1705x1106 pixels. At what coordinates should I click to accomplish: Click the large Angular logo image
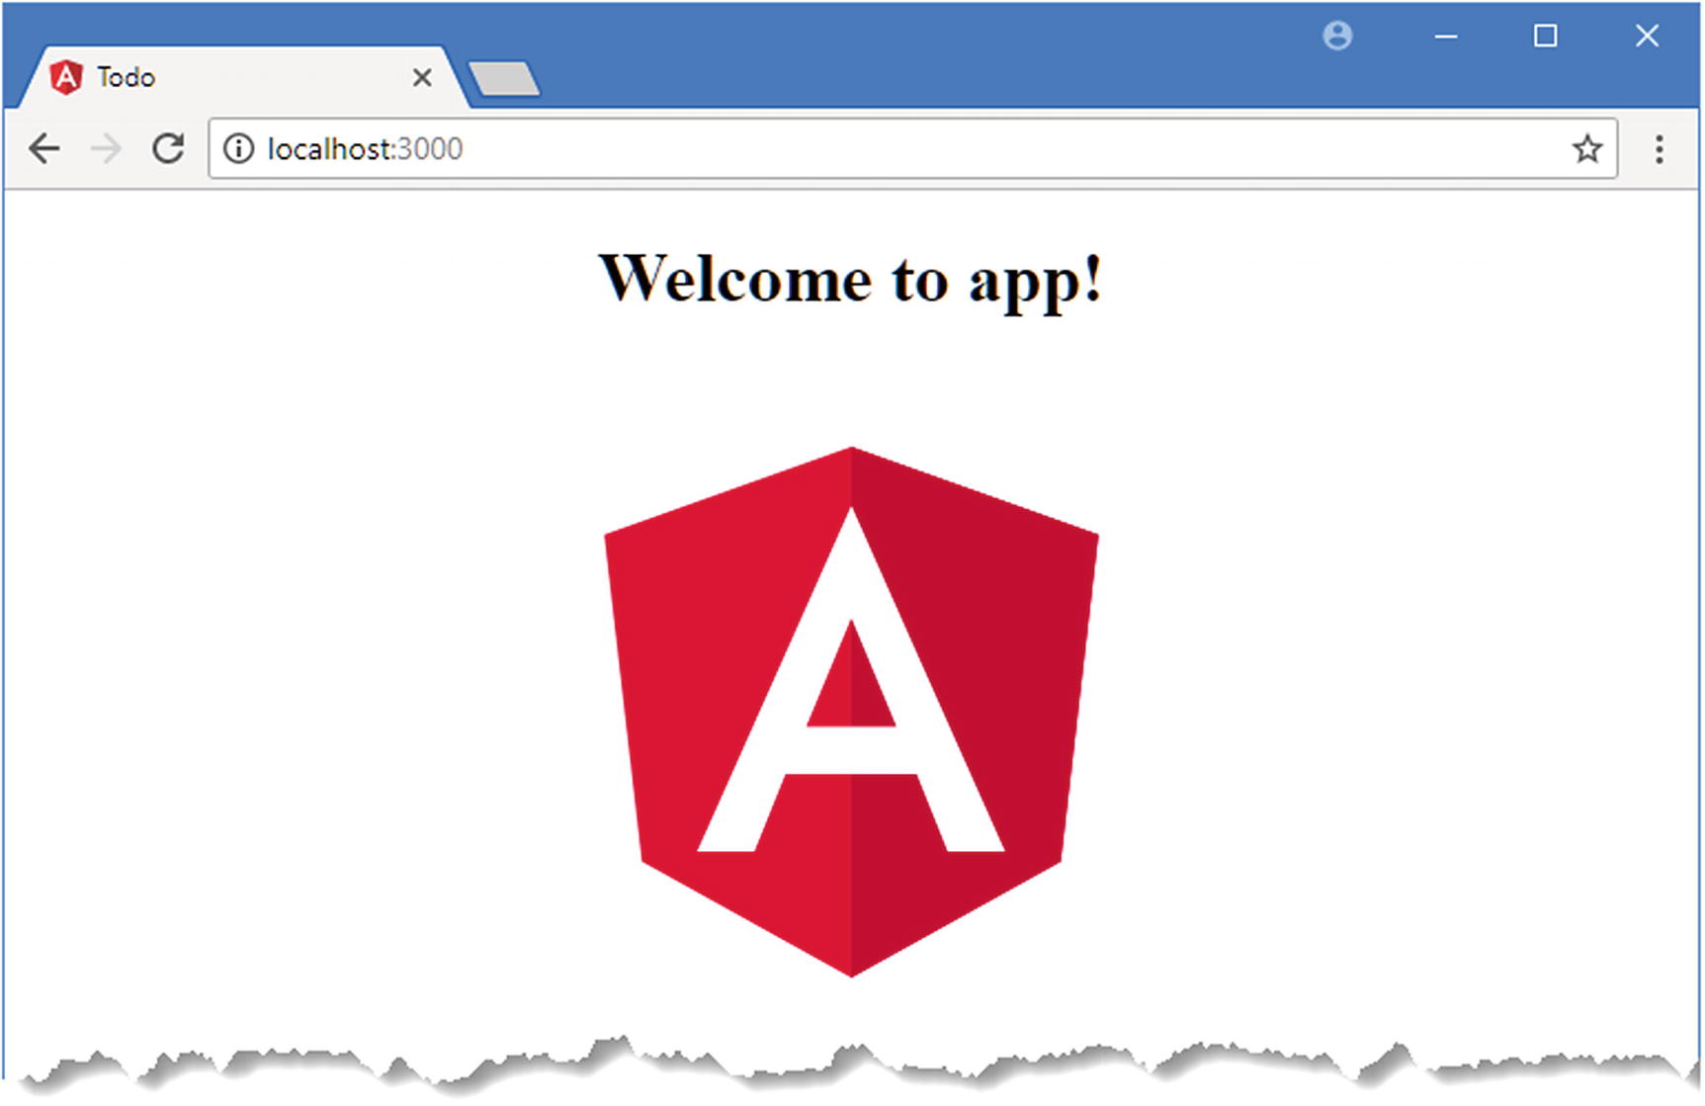[x=851, y=712]
